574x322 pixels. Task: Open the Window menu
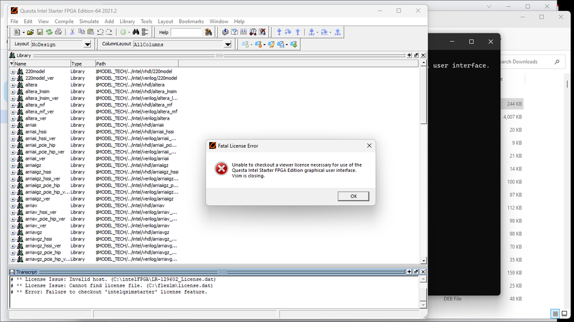219,22
